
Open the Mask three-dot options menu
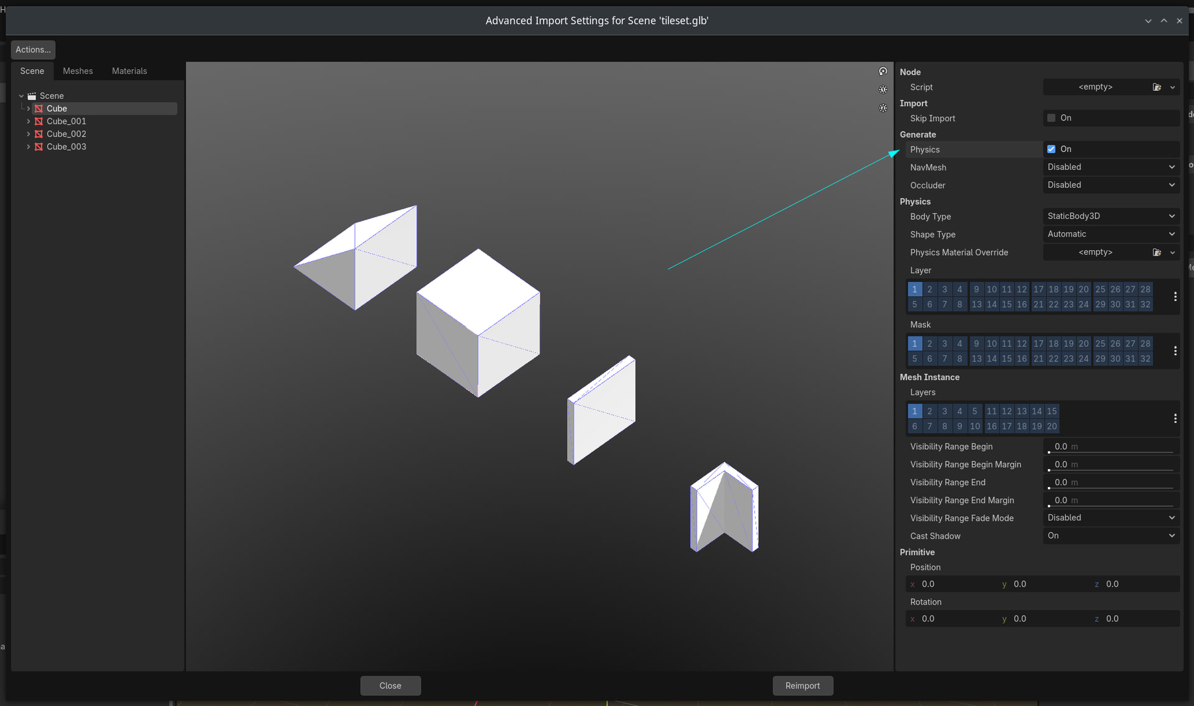coord(1175,351)
